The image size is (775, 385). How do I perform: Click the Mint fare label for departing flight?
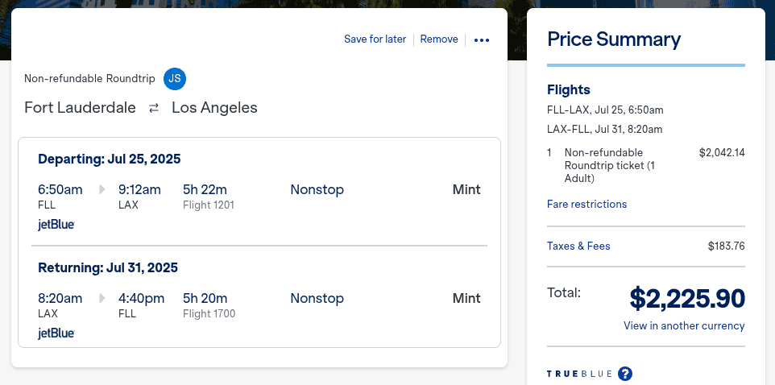click(466, 190)
